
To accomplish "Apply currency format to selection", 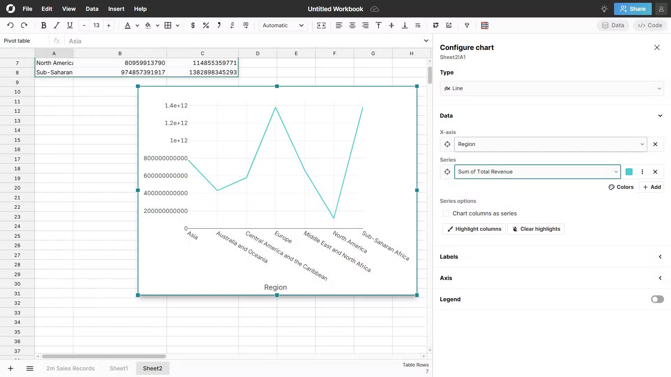I will click(193, 25).
